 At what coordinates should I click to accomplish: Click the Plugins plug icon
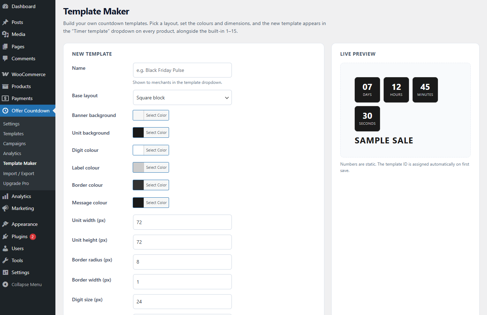[x=5, y=236]
